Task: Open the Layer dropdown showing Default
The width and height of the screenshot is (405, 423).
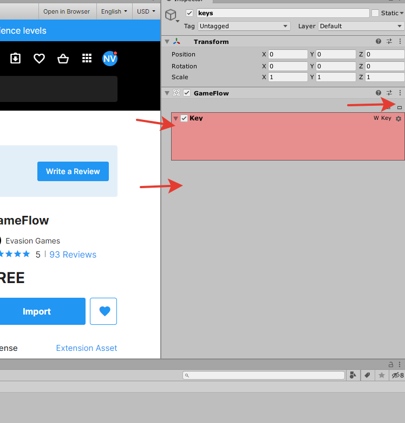Action: [361, 26]
